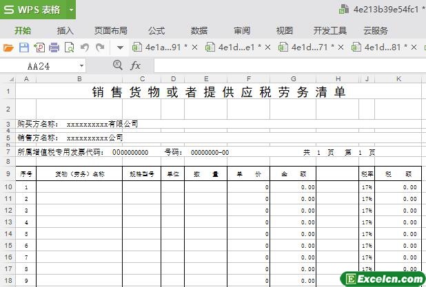Click the 0.00 amount in row 15 column G

tap(307, 246)
